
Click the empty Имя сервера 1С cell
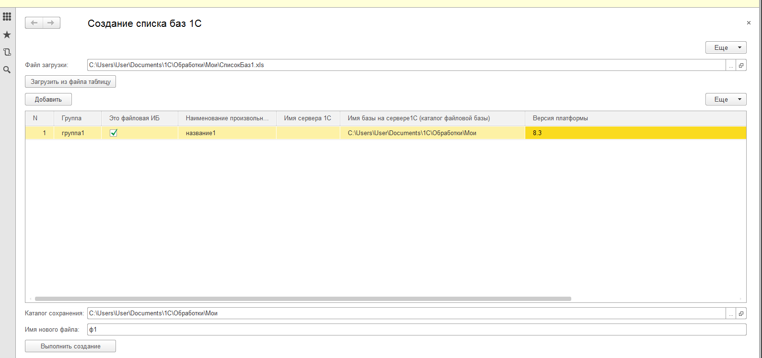click(308, 133)
